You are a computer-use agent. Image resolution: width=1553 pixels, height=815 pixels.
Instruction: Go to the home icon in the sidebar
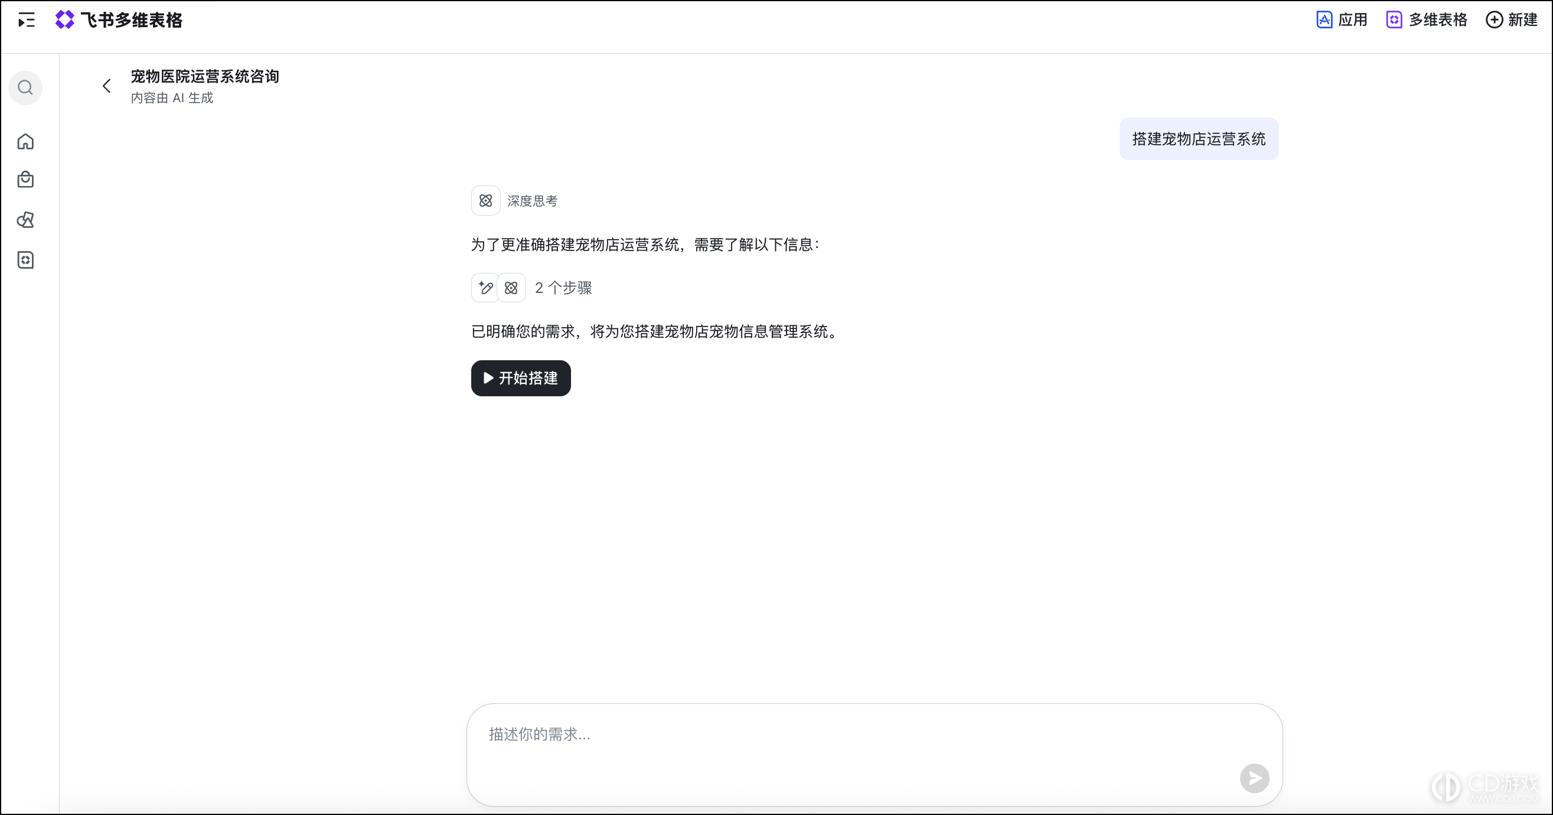(25, 141)
